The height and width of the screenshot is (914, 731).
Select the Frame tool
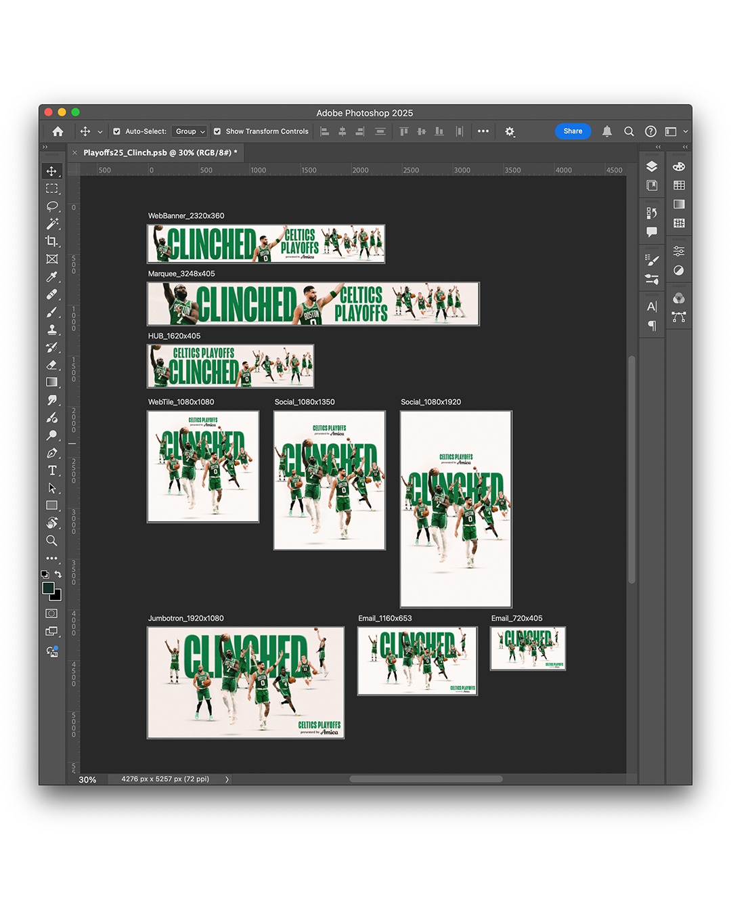[51, 259]
